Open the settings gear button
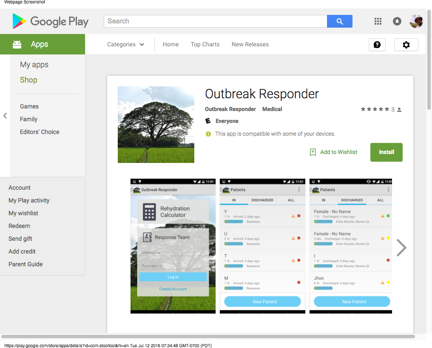This screenshot has width=432, height=348. pos(406,45)
